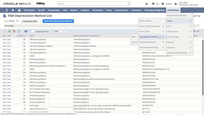Viewport: 204px width, 115px height.
Task: Open the overflow ellipsis in navigation bar
Action: pyautogui.click(x=198, y=10)
